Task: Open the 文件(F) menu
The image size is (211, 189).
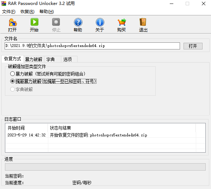Action: click(8, 12)
